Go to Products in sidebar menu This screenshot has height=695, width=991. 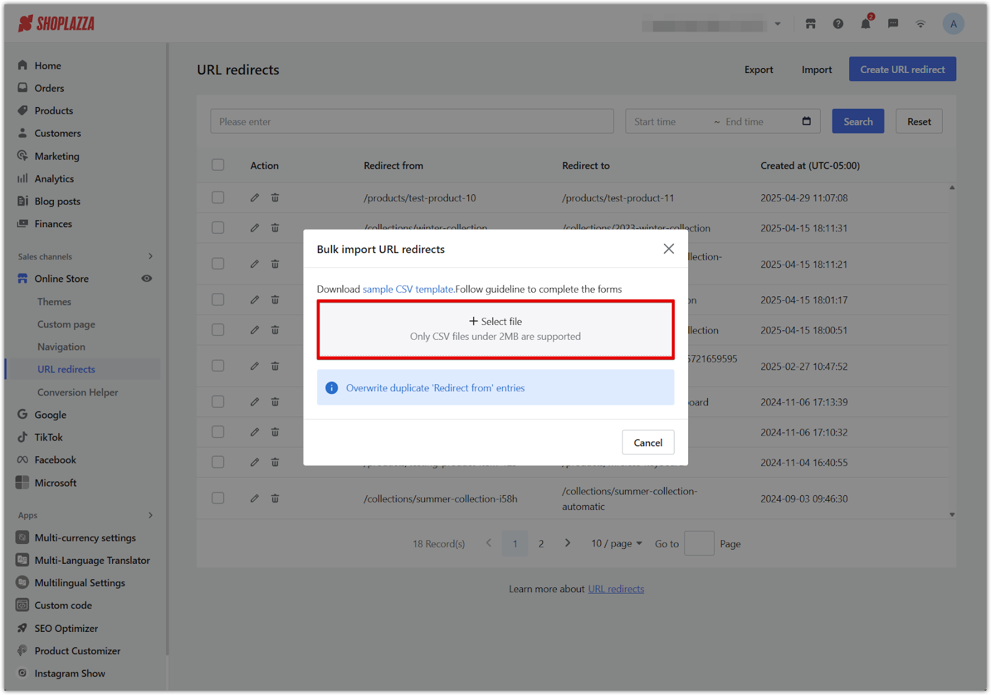[54, 111]
